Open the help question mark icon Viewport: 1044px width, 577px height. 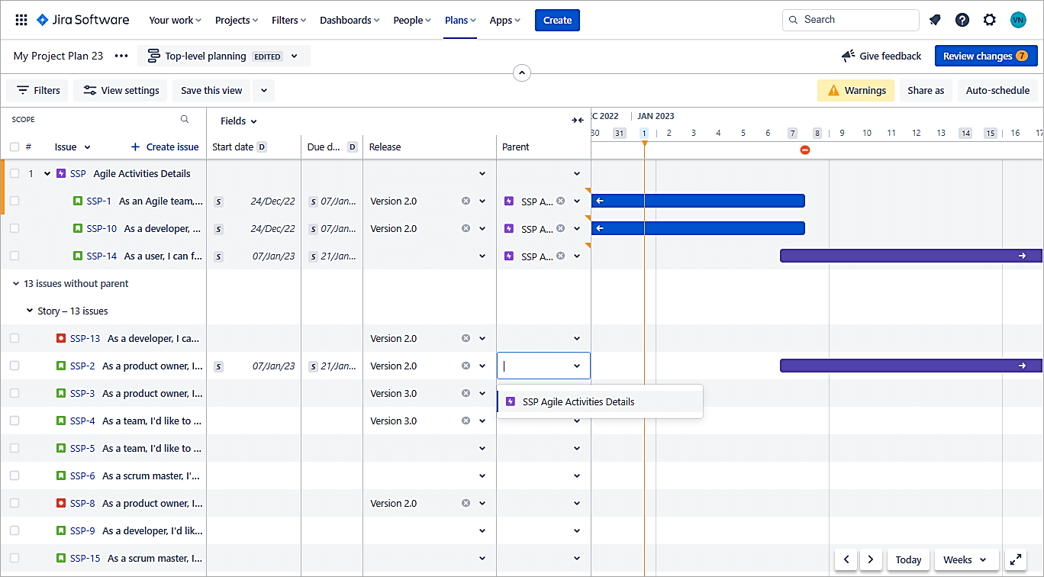pos(962,20)
